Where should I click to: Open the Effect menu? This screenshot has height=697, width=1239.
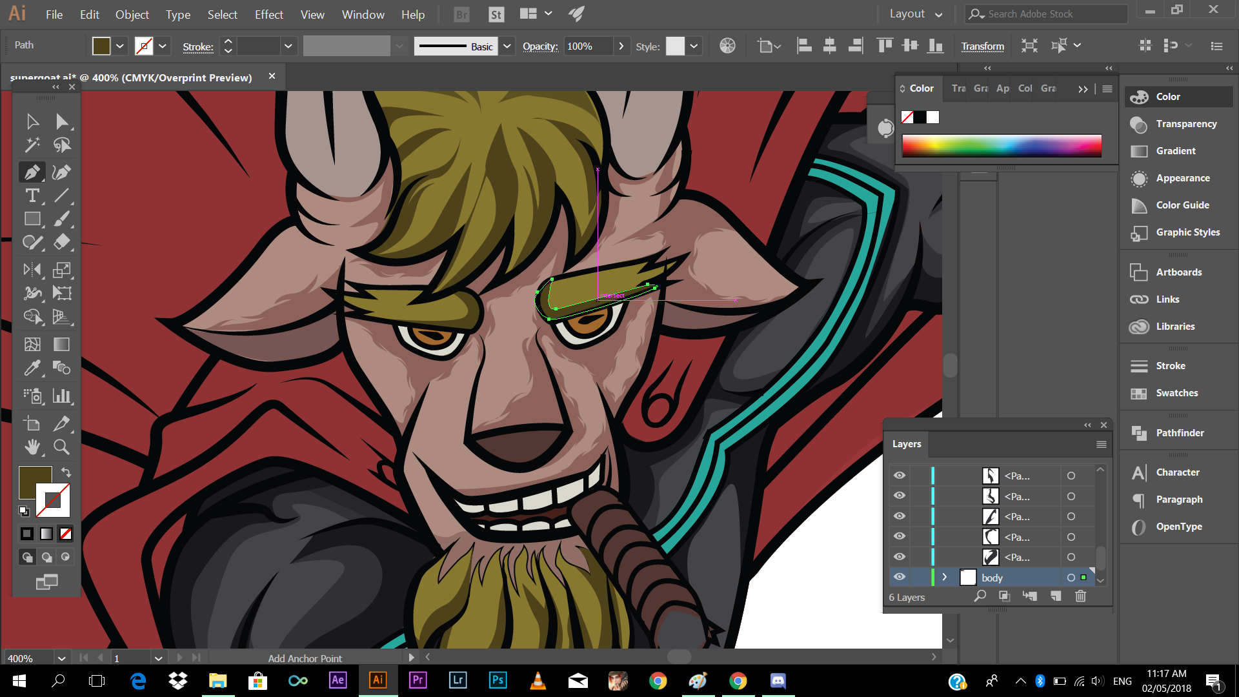[268, 14]
